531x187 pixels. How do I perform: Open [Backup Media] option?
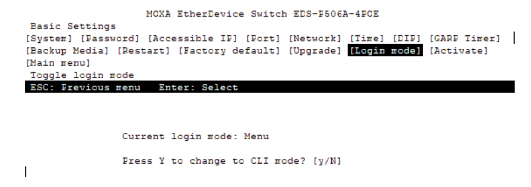[67, 51]
